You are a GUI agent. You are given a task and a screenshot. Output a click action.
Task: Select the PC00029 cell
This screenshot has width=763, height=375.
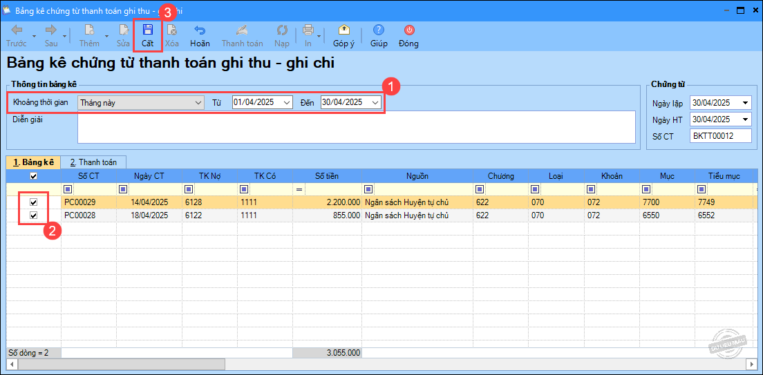coord(88,202)
